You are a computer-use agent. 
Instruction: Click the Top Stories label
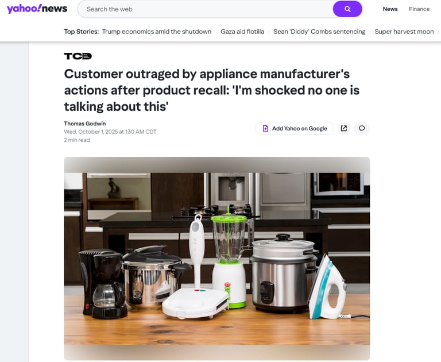click(82, 32)
